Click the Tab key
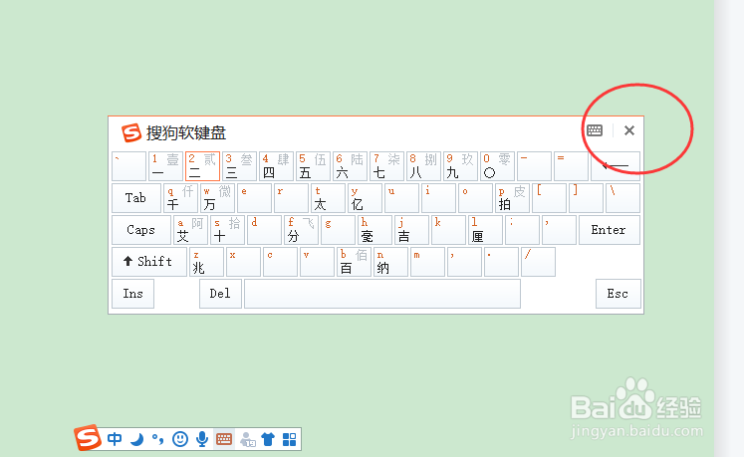This screenshot has width=744, height=457. [136, 198]
